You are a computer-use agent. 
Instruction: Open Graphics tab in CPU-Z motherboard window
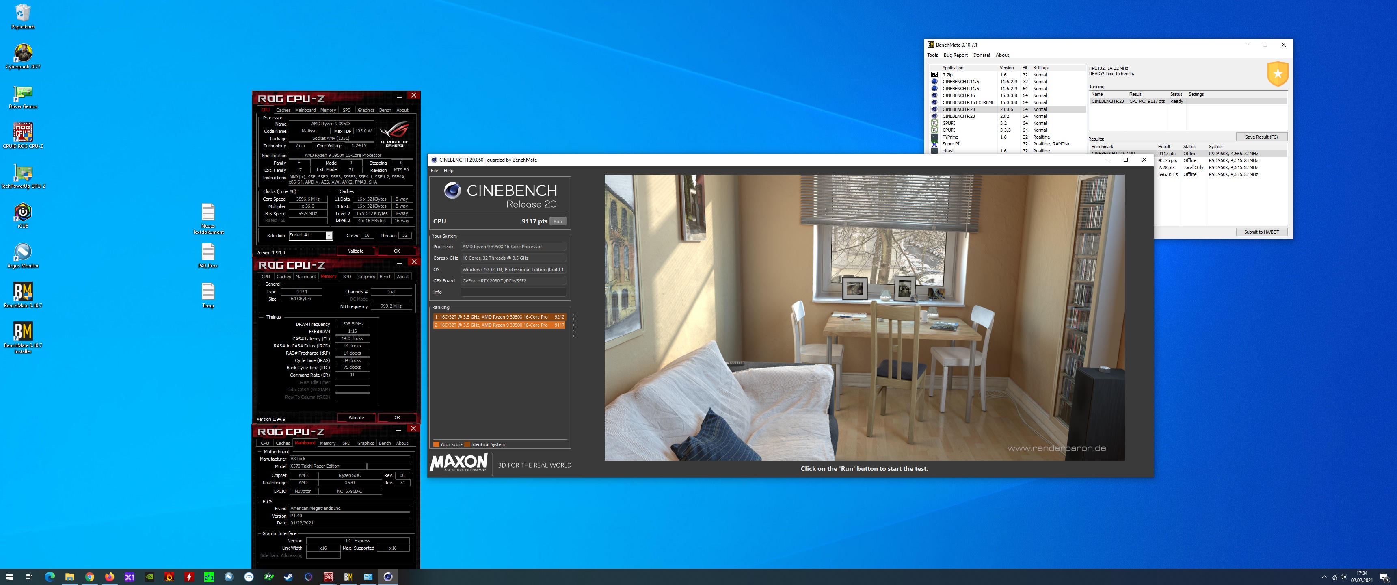(365, 443)
